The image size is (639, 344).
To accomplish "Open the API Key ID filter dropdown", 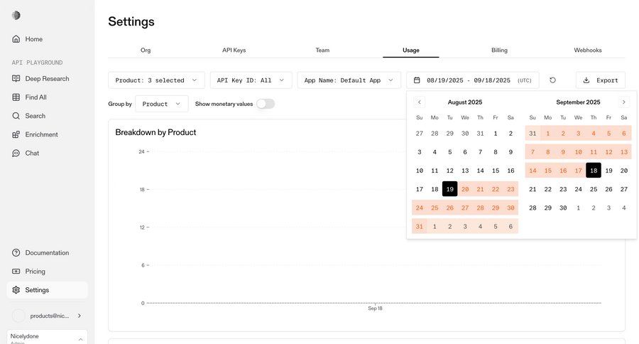I will [251, 80].
